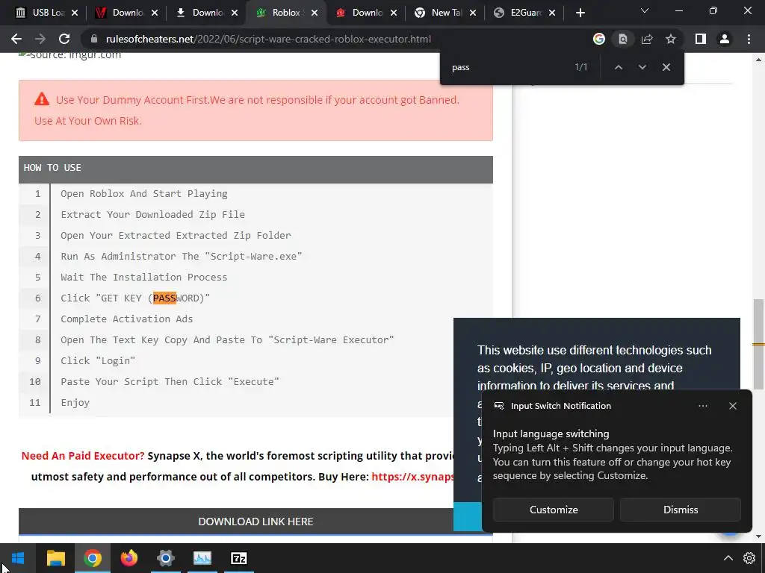The height and width of the screenshot is (573, 765).
Task: Share this page via the share icon
Action: click(x=647, y=39)
